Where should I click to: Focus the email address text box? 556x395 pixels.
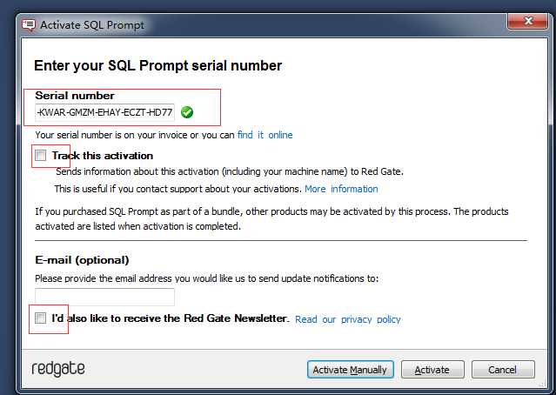[104, 297]
